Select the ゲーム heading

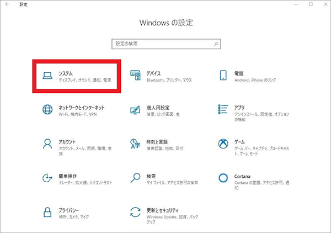239,142
